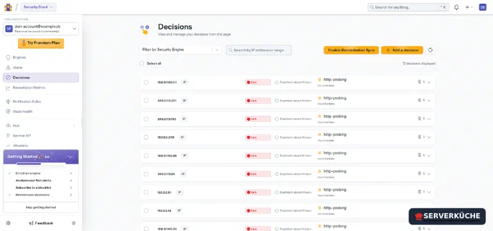The image size is (493, 231).
Task: Click Skip getting started
Action: pyautogui.click(x=41, y=207)
